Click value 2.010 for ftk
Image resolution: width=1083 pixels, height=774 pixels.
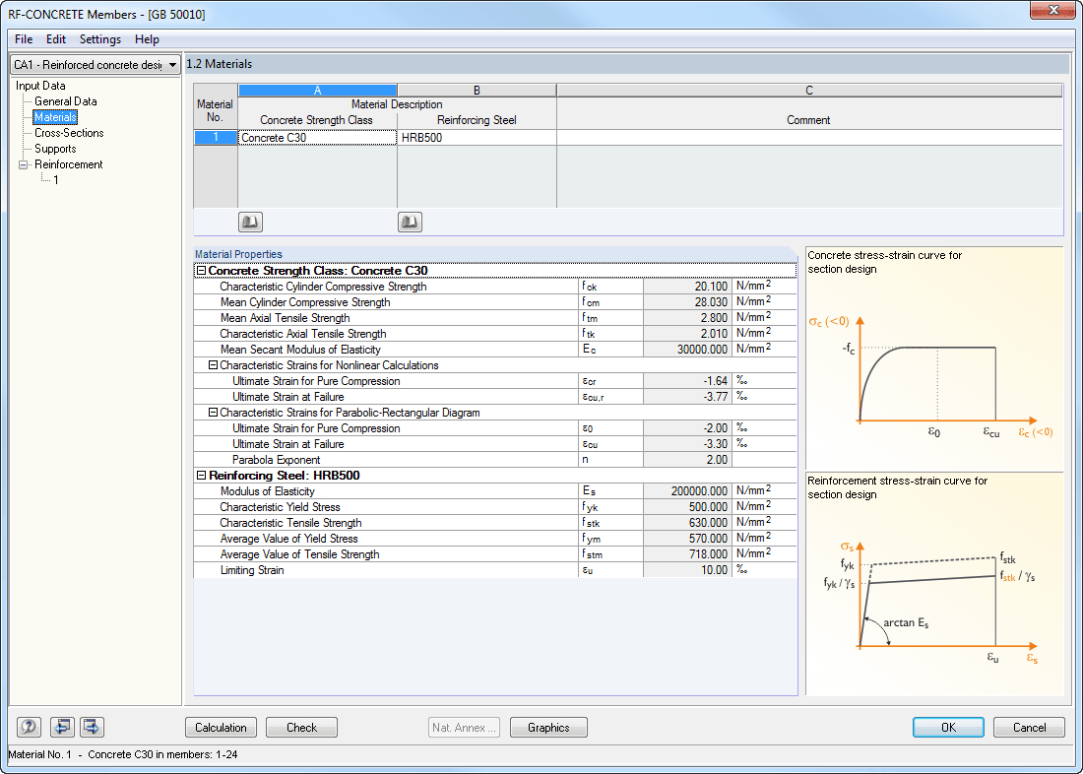coord(687,334)
